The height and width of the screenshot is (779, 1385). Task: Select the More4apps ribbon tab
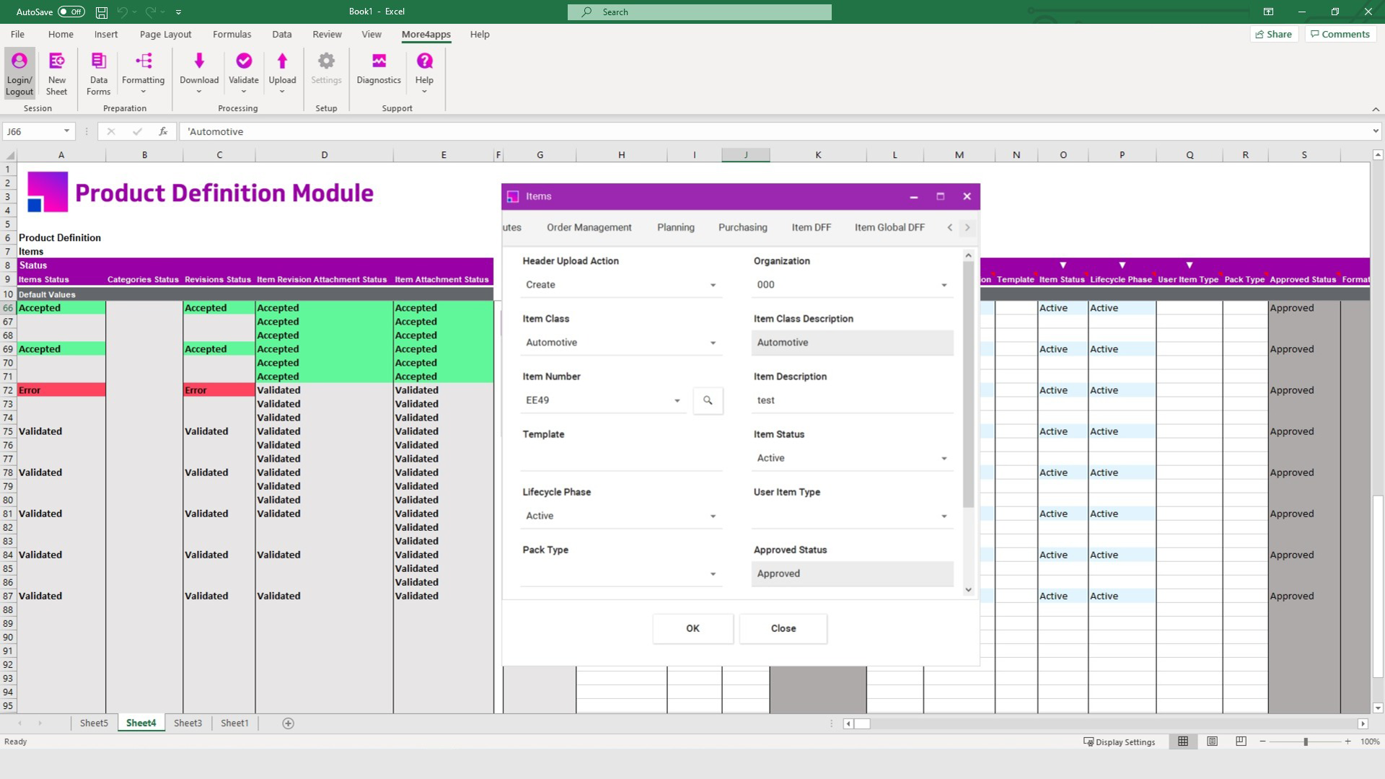(x=425, y=33)
